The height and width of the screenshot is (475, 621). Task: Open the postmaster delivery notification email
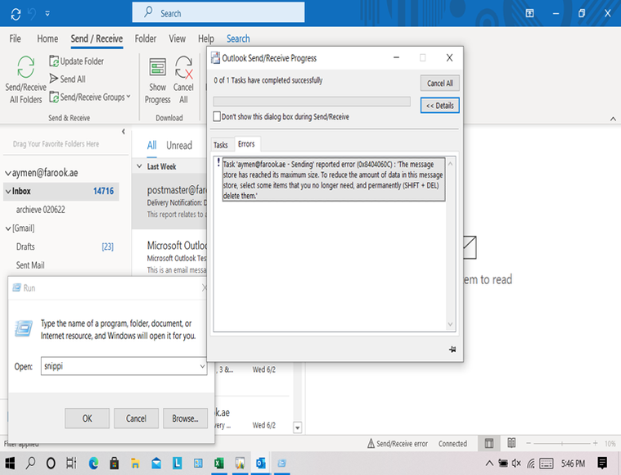point(169,201)
